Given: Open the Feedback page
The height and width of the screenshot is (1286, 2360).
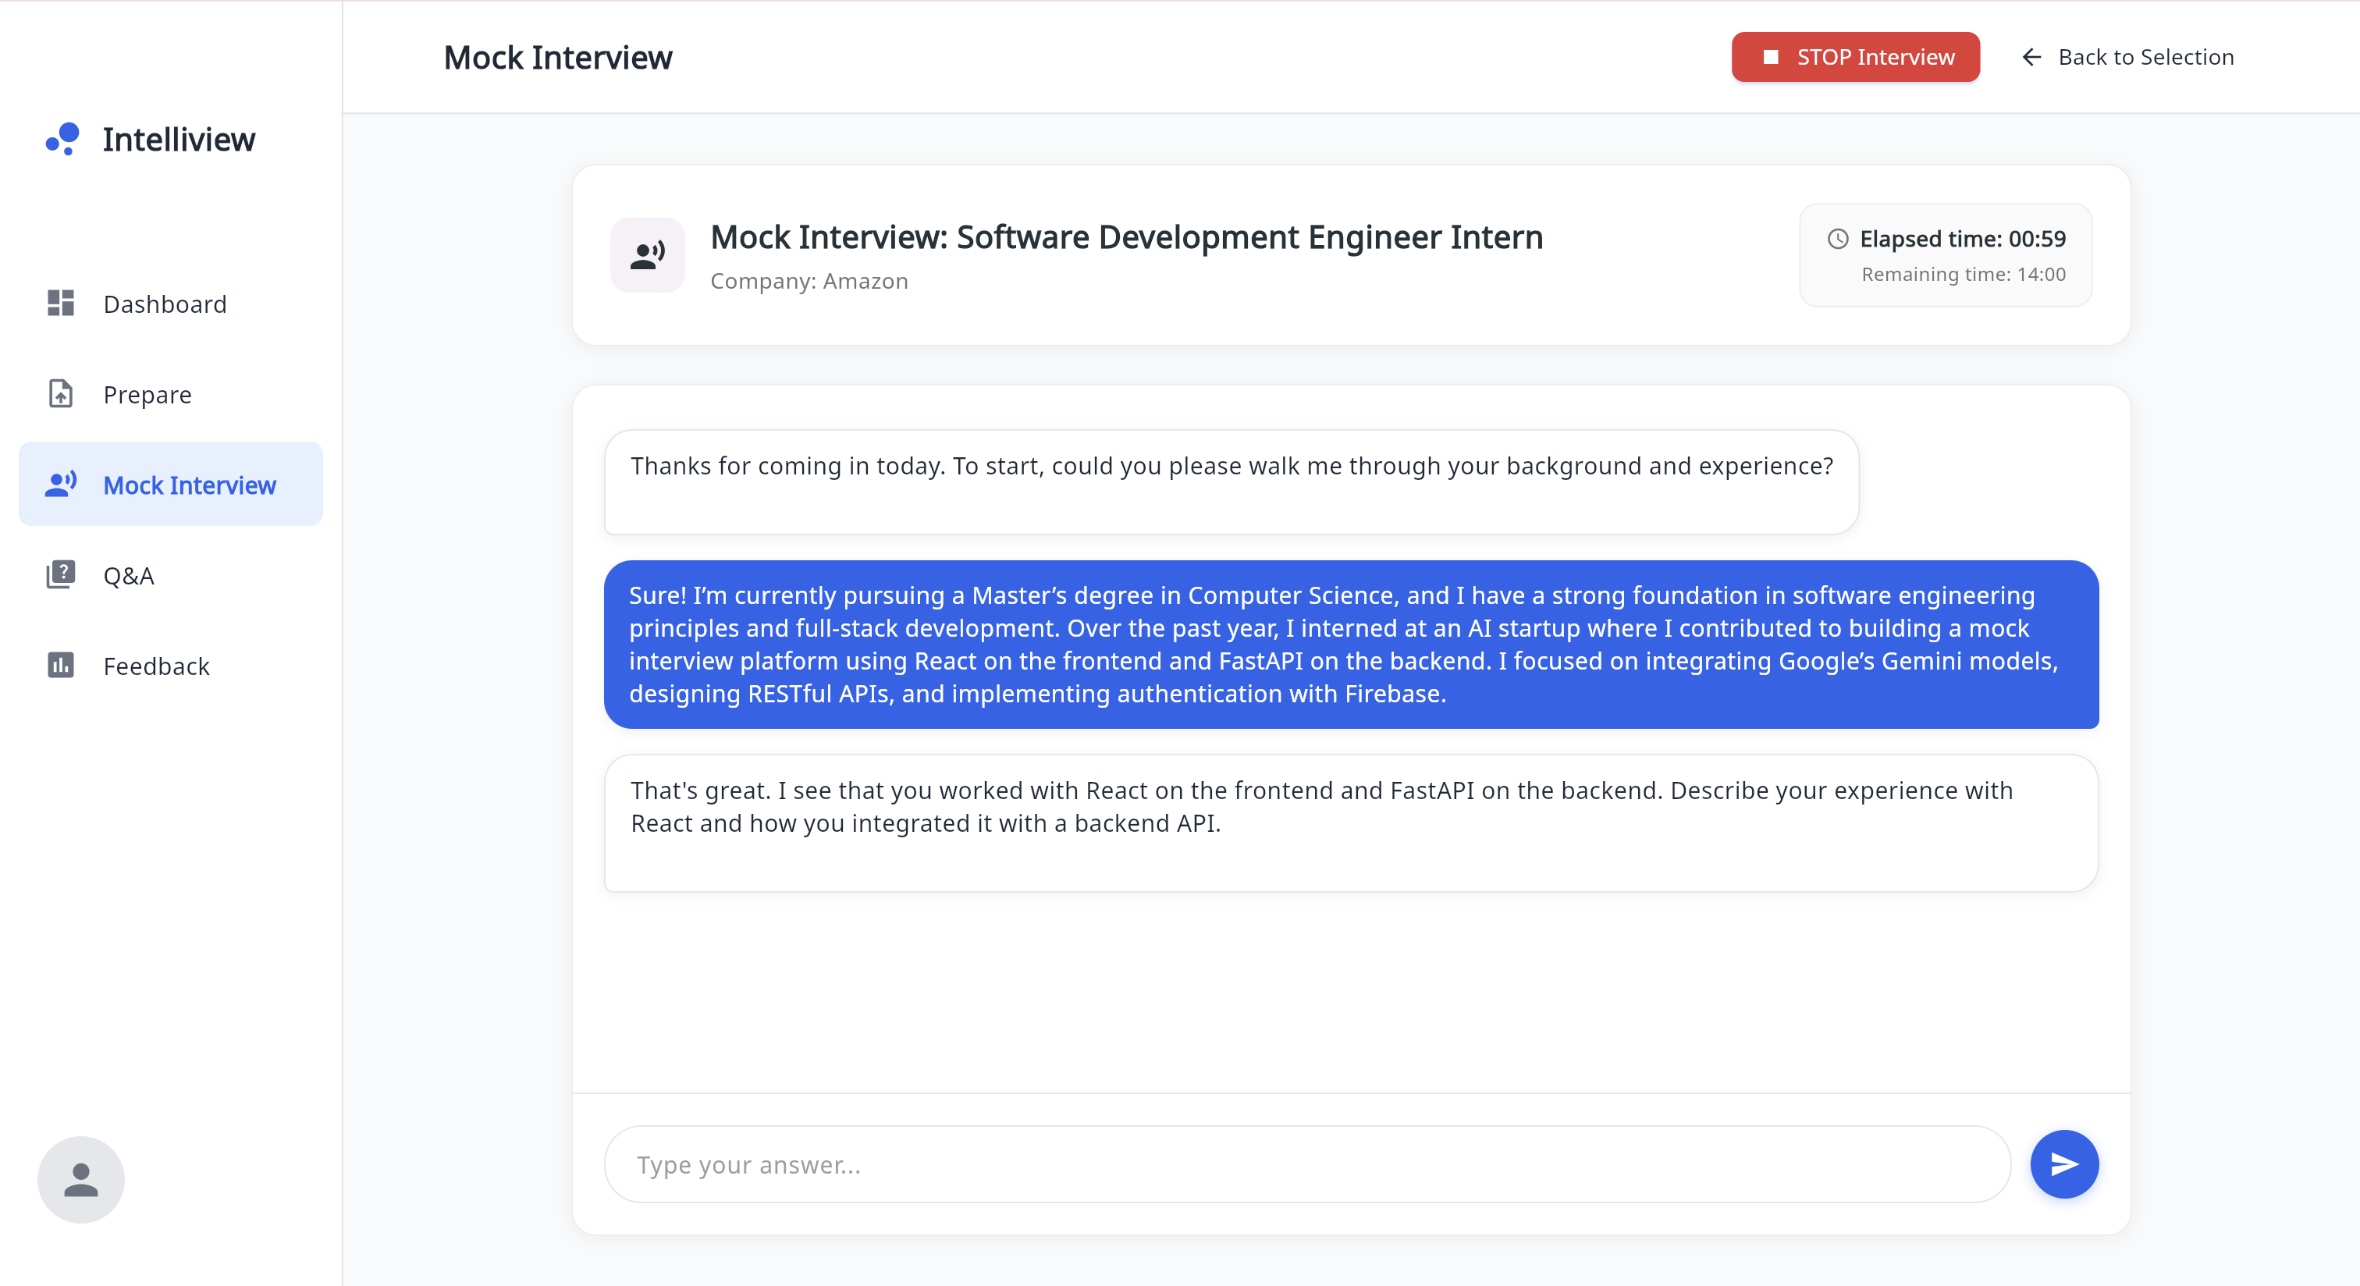Looking at the screenshot, I should tap(157, 667).
